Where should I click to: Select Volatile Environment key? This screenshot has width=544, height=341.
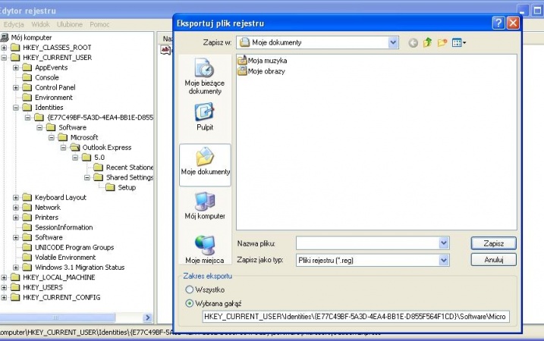(65, 258)
